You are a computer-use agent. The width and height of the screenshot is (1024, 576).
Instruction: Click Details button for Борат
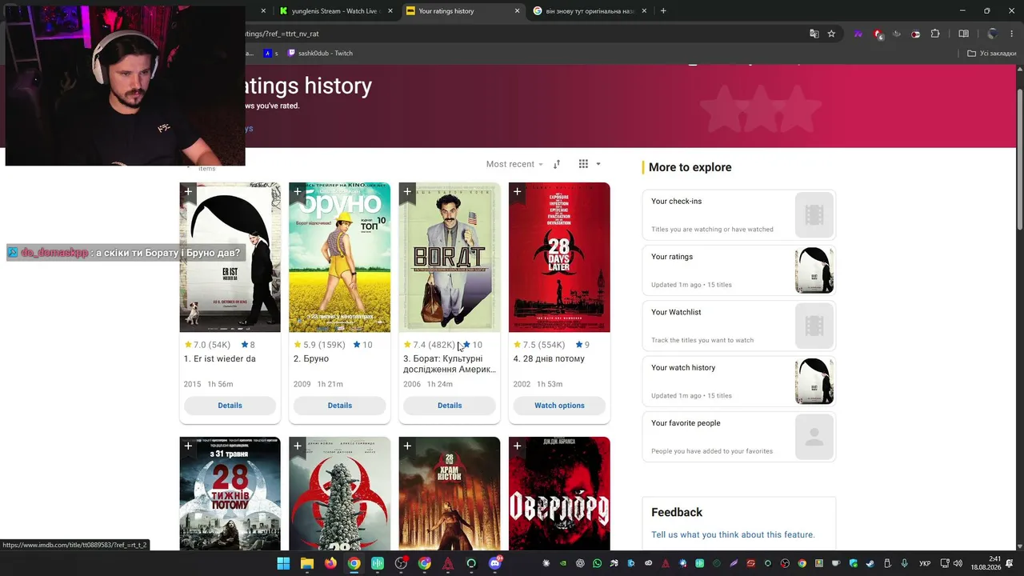point(450,406)
